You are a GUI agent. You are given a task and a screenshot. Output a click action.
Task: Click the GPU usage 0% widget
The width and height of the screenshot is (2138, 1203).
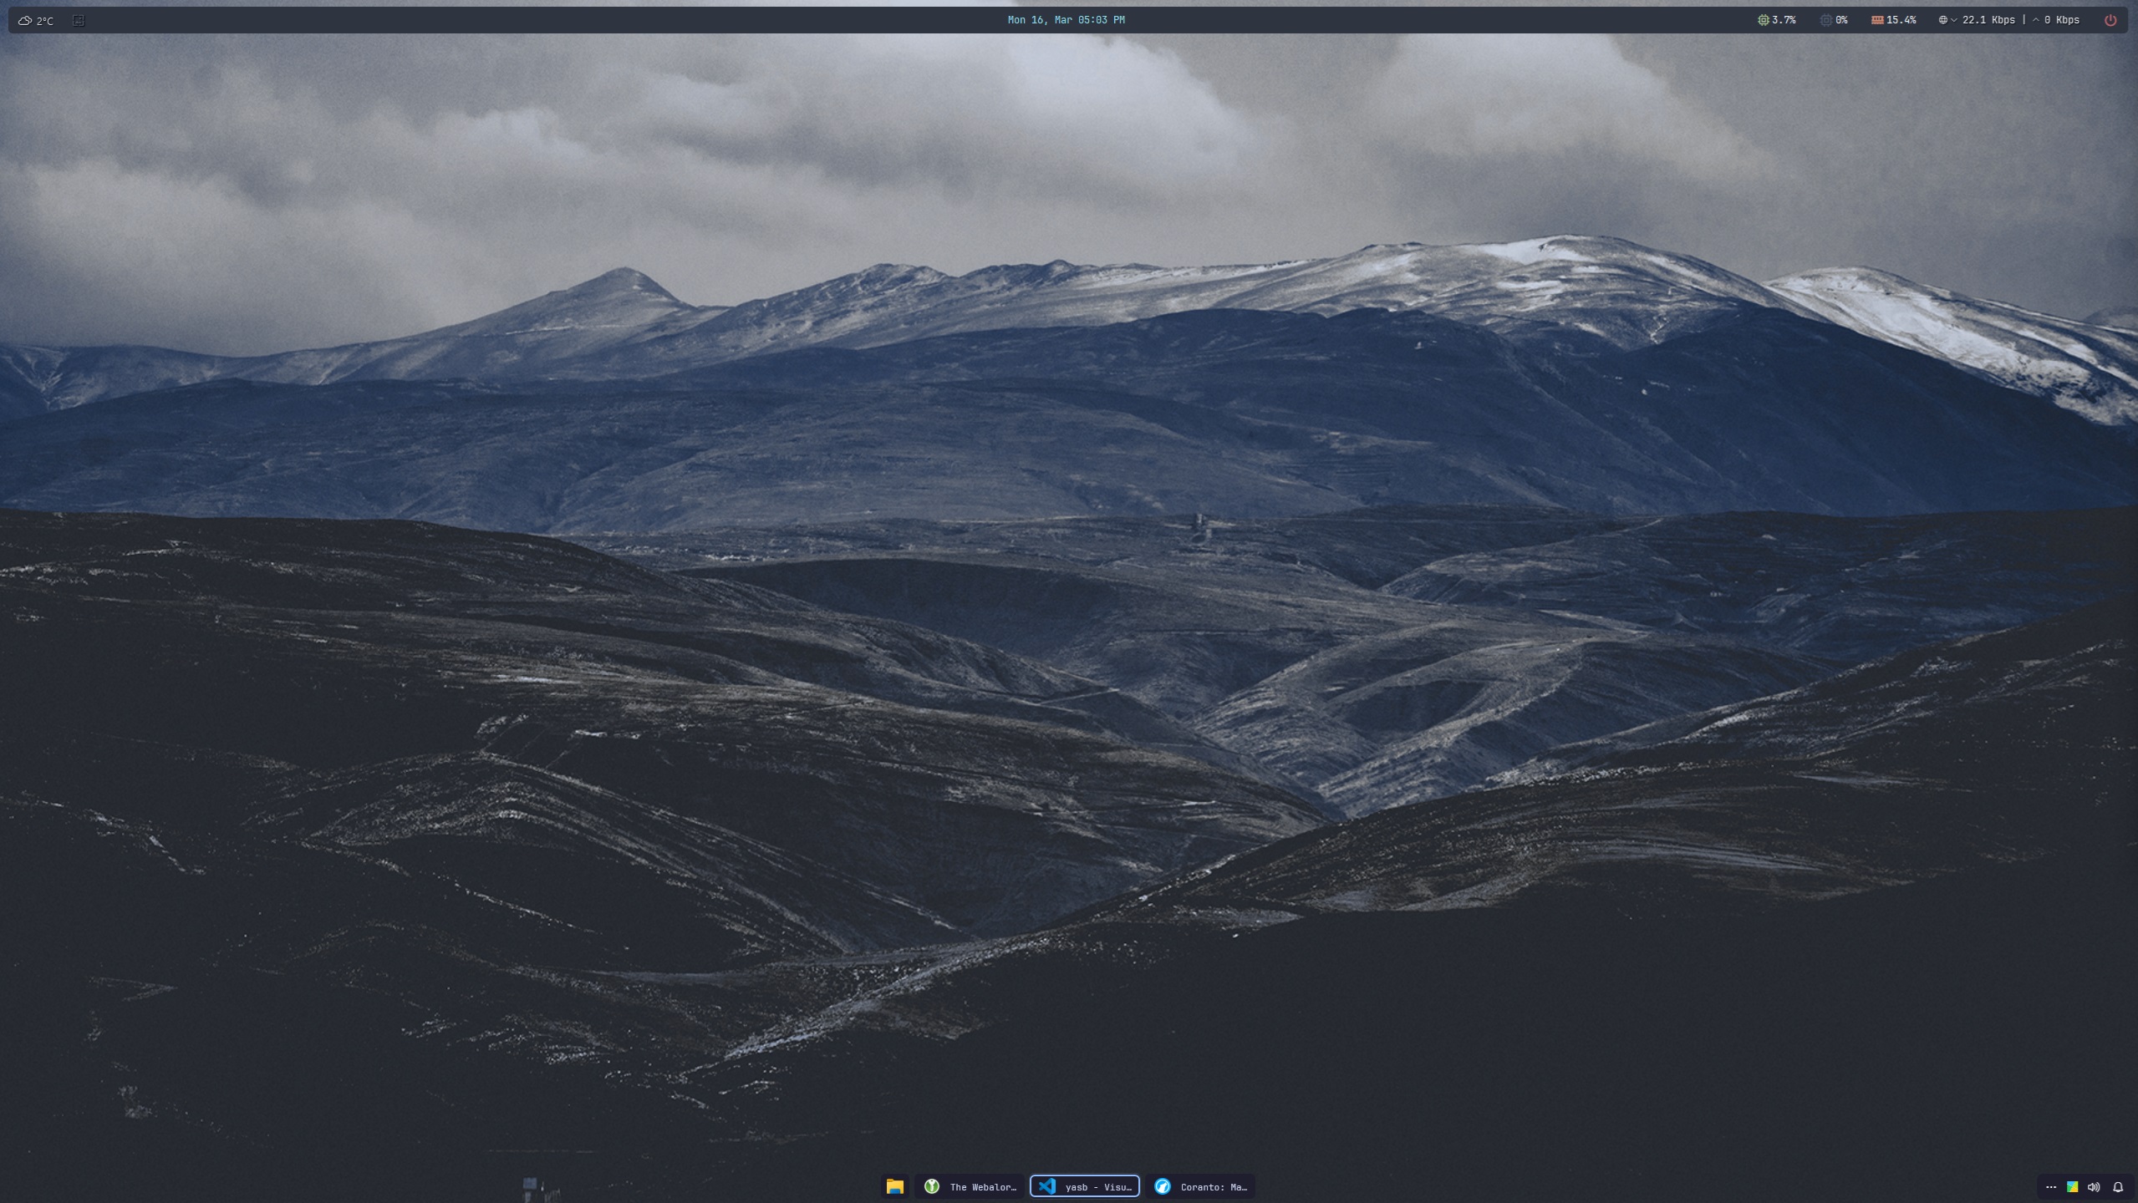pos(1834,20)
